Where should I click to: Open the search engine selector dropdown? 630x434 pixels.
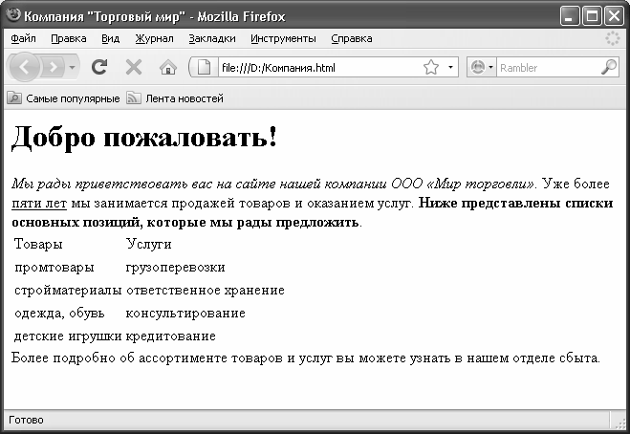[x=483, y=68]
